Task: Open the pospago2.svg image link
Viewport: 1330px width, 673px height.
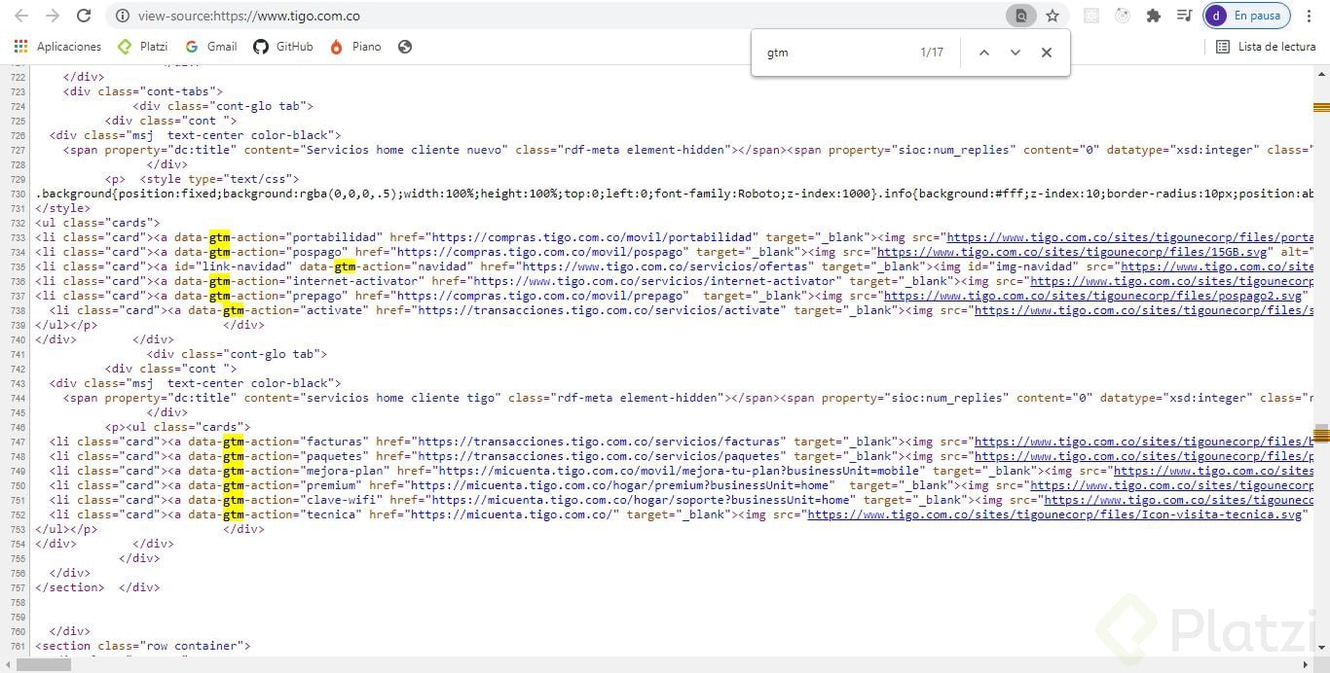Action: click(x=1093, y=296)
